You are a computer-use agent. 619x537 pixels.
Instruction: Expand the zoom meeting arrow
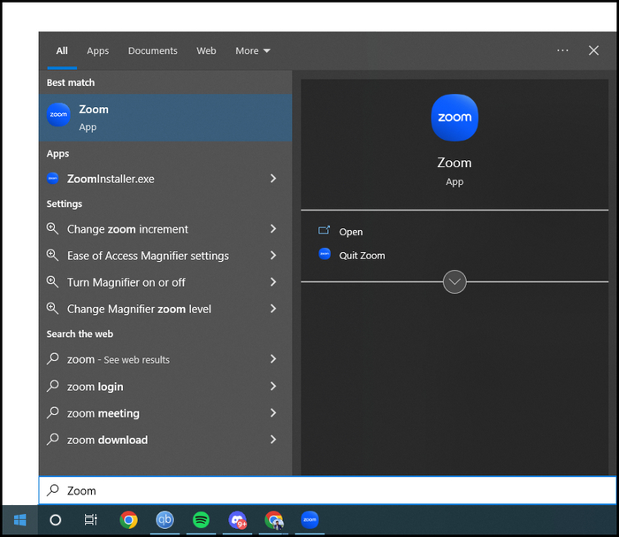click(273, 413)
